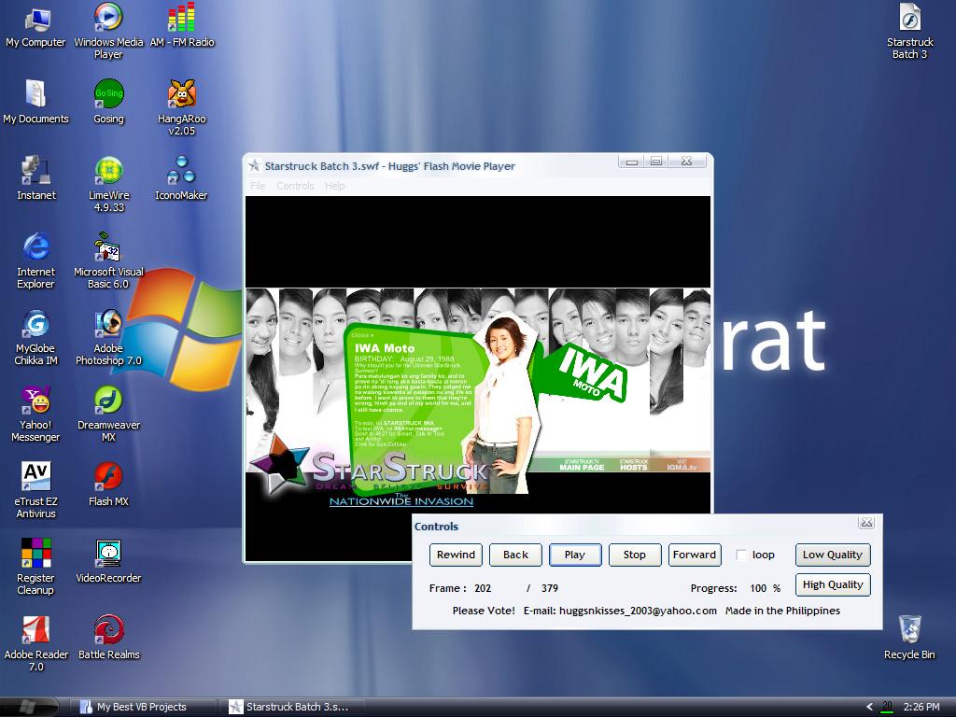The image size is (956, 717).
Task: Select the LimeWire 4.9.33 desktop icon
Action: point(108,171)
